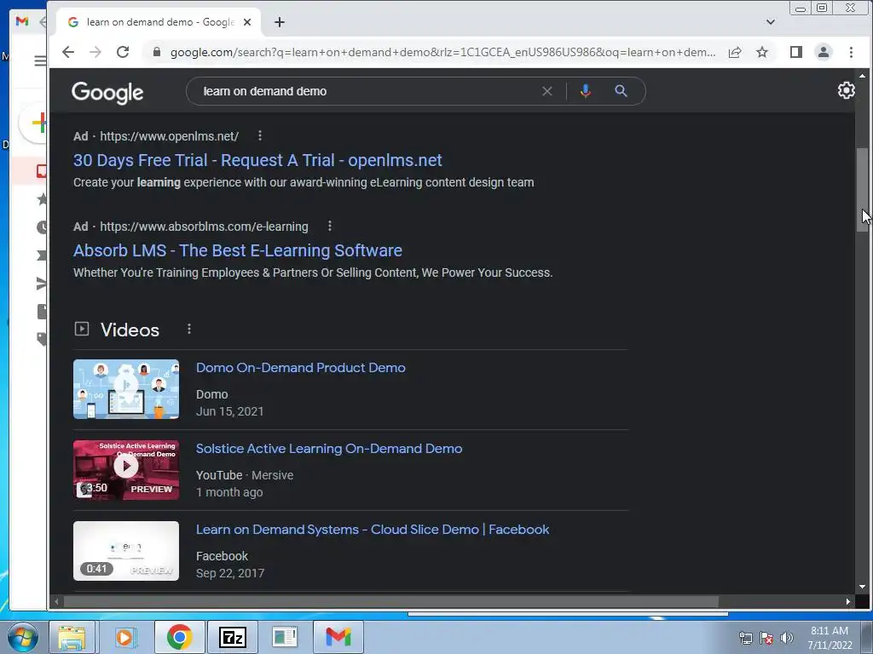The image size is (873, 654).
Task: Click the Chrome address bar URL
Action: (x=442, y=52)
